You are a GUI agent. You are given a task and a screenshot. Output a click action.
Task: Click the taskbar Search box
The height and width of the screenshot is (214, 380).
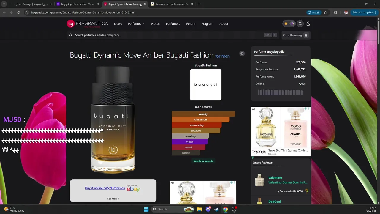[x=173, y=209]
